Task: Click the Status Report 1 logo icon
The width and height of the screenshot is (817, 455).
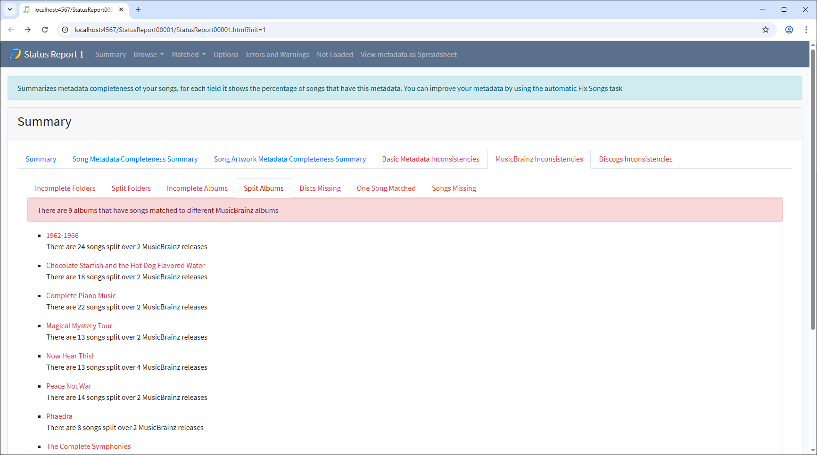Action: 15,54
